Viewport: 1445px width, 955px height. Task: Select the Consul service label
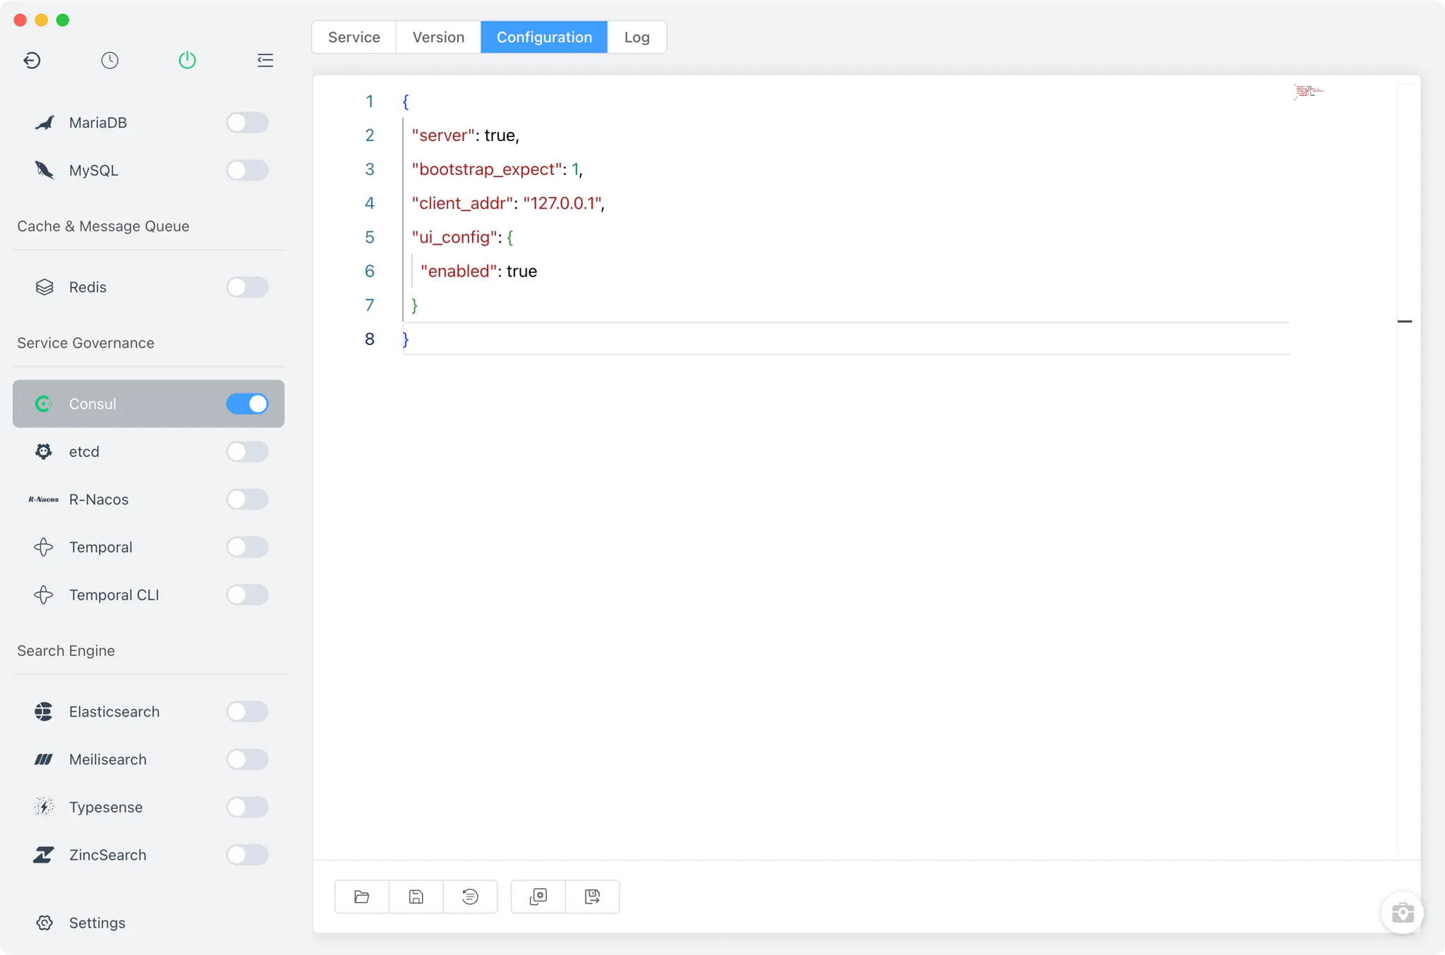(x=92, y=403)
